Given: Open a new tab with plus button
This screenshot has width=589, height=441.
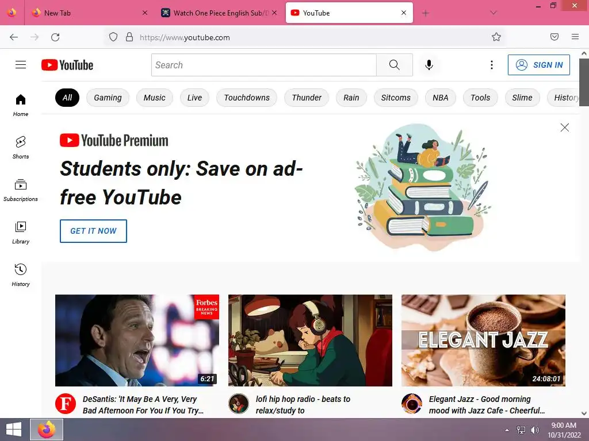Looking at the screenshot, I should coord(425,13).
